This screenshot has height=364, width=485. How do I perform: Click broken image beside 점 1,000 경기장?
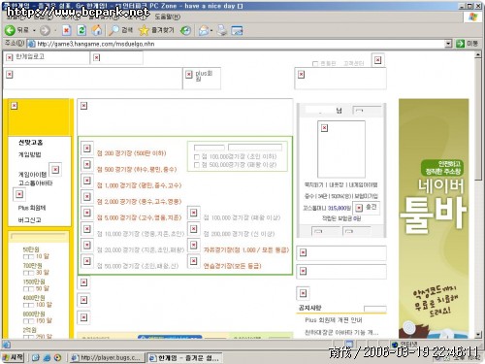coord(87,181)
